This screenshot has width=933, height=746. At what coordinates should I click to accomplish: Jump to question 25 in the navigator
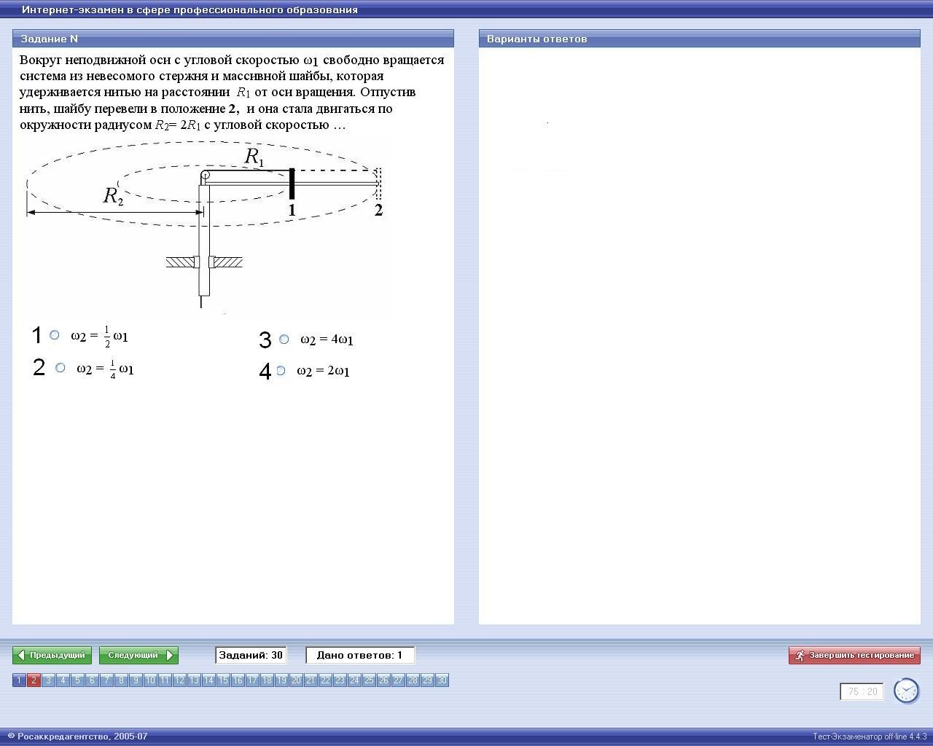pyautogui.click(x=369, y=680)
